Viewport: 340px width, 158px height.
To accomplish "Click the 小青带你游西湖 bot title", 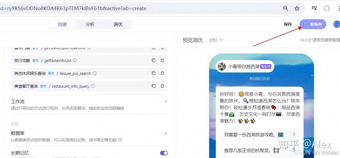I will click(244, 67).
